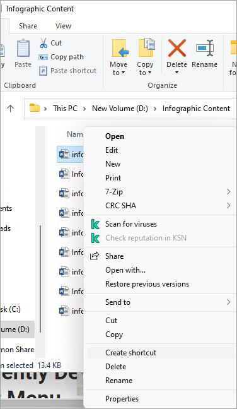Open the Copy to dropdown arrow

[149, 73]
